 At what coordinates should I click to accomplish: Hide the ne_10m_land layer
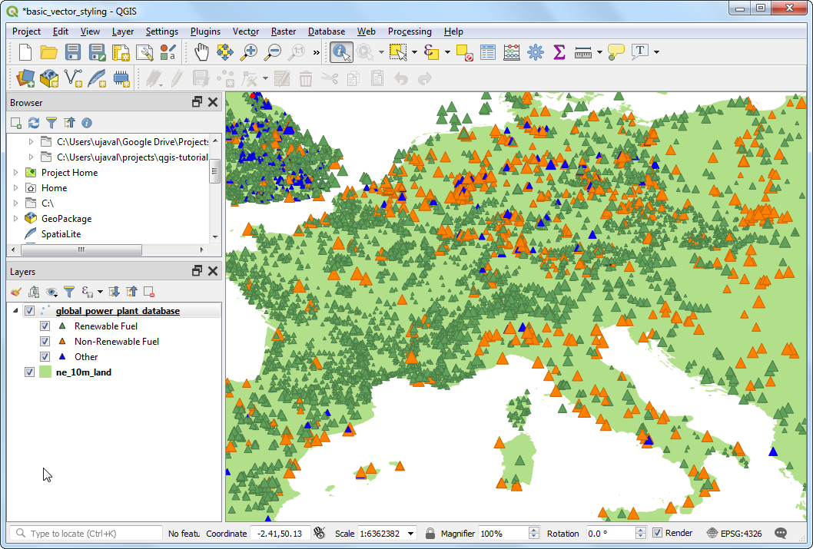30,372
